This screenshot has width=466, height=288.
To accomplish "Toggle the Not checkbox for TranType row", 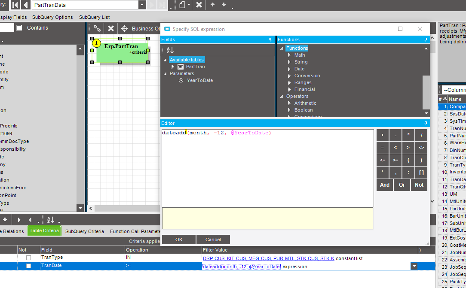I will 28,258.
